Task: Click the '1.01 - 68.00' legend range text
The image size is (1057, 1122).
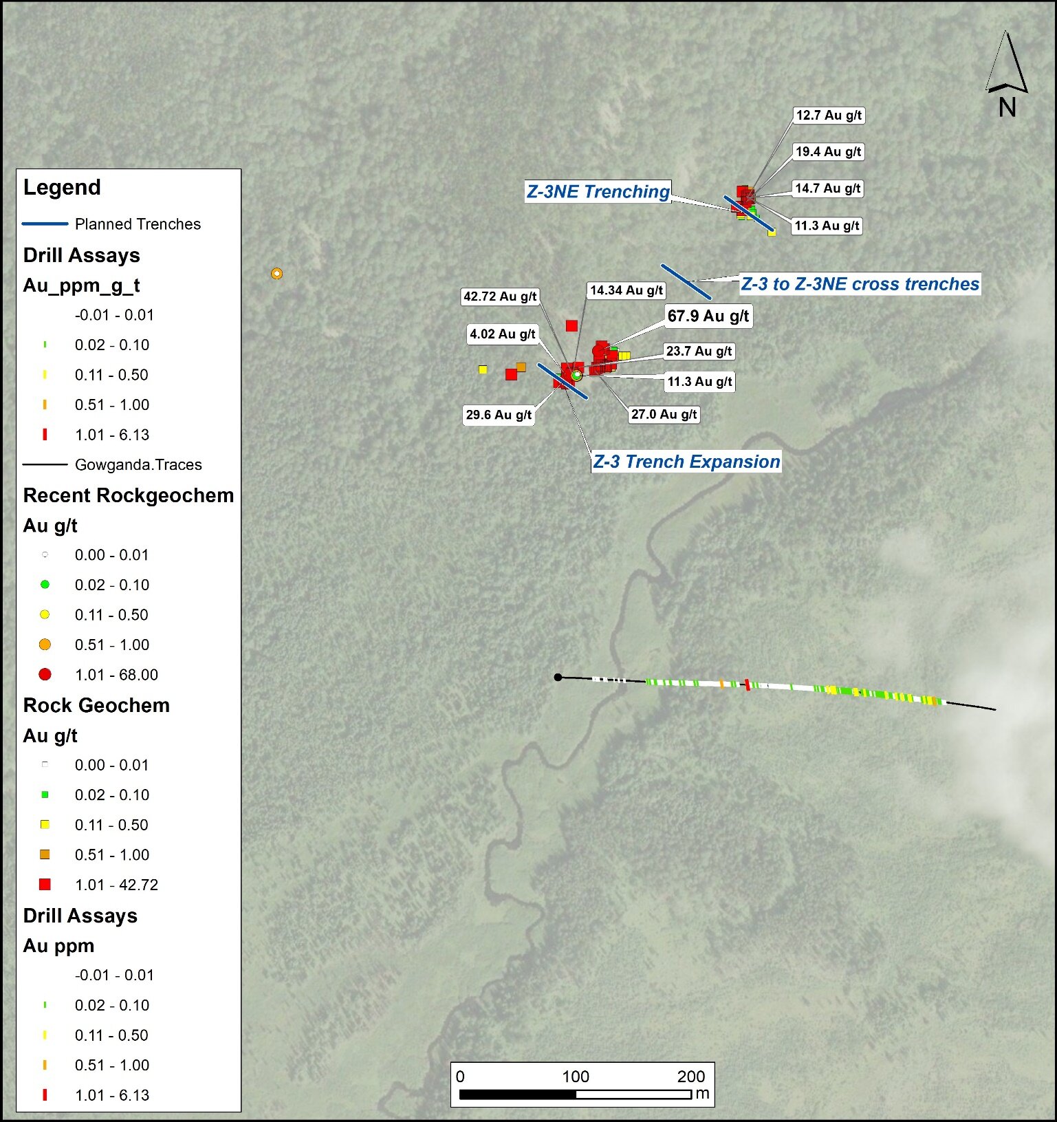Action: (116, 675)
